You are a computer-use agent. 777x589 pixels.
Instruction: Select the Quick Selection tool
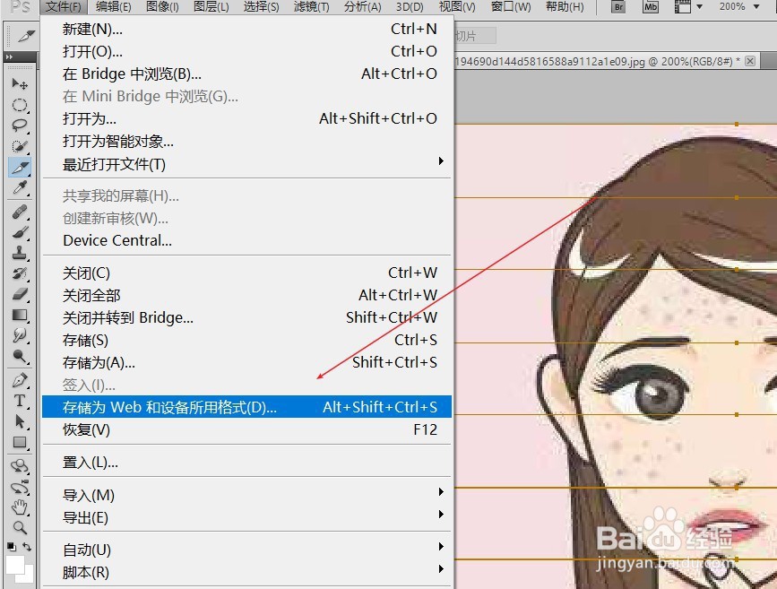[x=20, y=146]
